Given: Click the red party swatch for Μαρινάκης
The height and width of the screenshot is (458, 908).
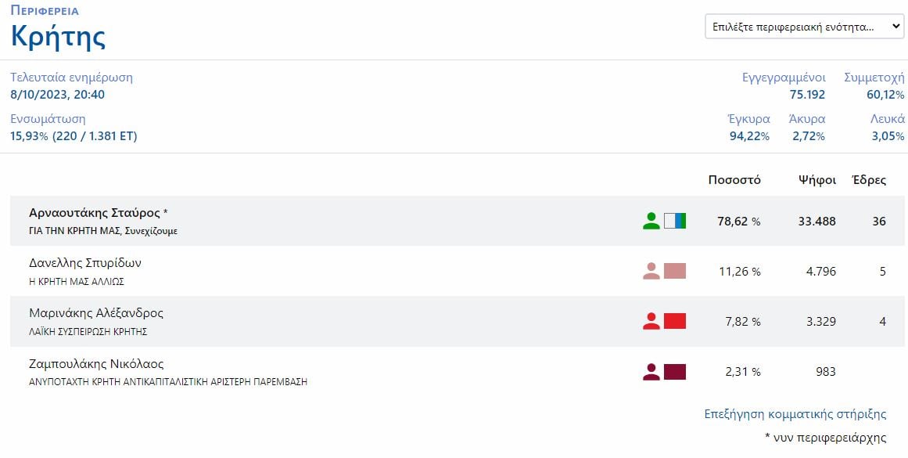Looking at the screenshot, I should [x=675, y=321].
